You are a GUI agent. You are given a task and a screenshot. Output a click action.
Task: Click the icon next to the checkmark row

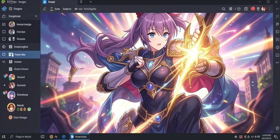[11, 62]
